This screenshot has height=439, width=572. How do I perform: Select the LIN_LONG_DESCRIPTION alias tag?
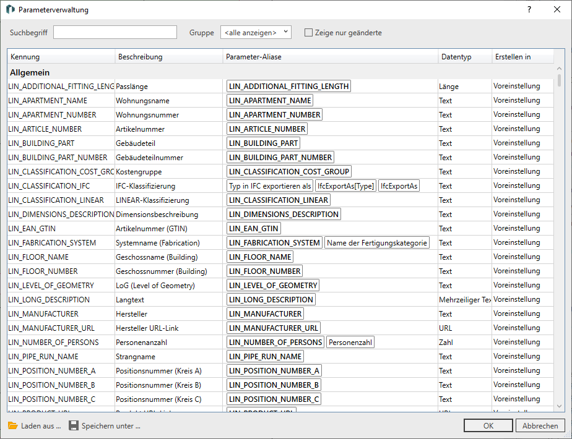click(271, 299)
